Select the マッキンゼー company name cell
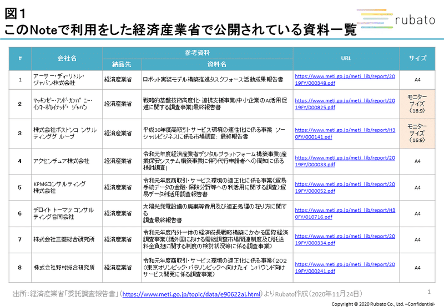The width and height of the screenshot is (444, 307). (x=67, y=104)
